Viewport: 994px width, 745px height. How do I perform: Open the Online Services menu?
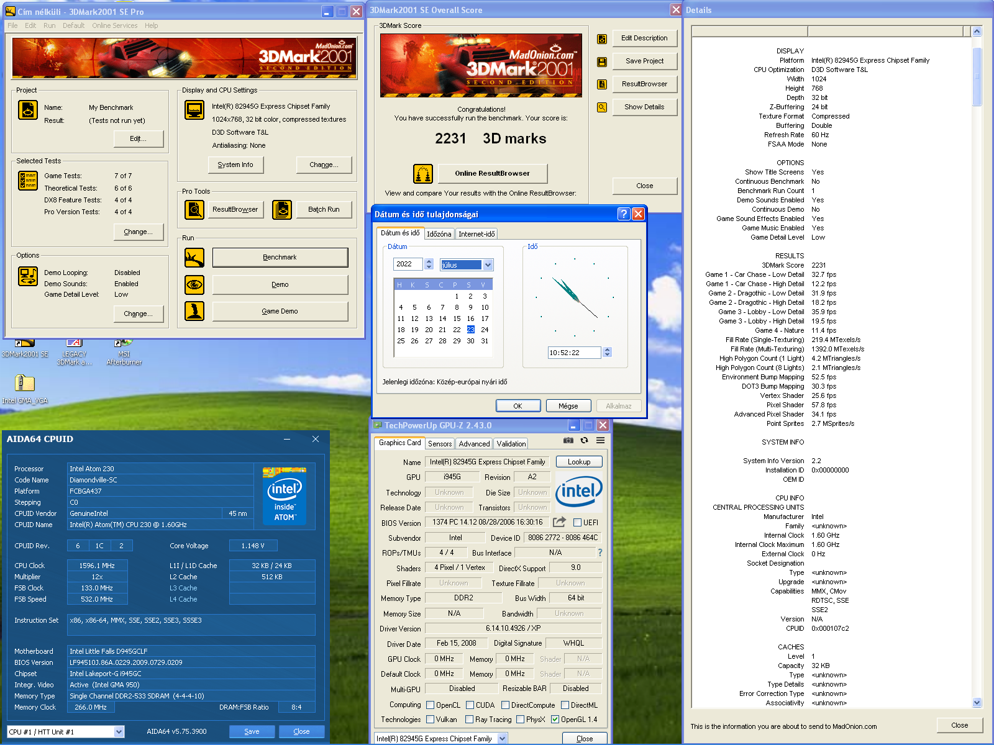115,25
